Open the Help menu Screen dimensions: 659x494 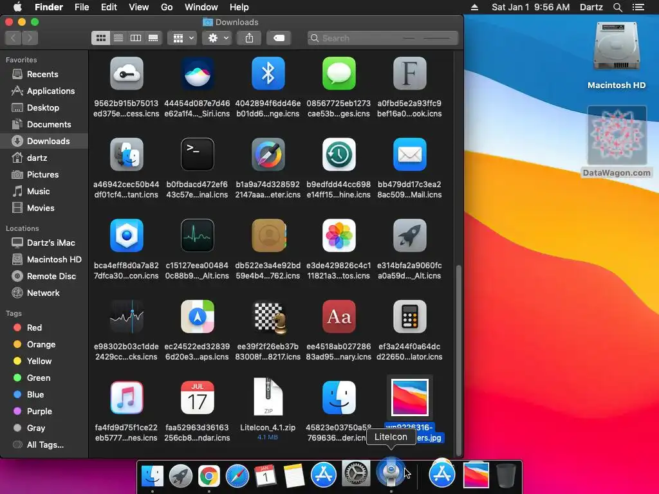(x=239, y=7)
